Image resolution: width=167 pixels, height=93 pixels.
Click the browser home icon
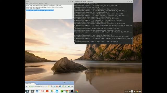click(x=26, y=87)
